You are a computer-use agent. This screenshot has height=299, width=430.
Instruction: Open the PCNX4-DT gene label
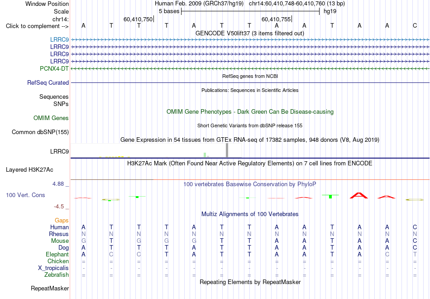click(54, 69)
